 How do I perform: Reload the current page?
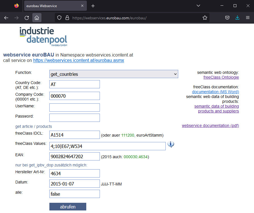pos(27,18)
